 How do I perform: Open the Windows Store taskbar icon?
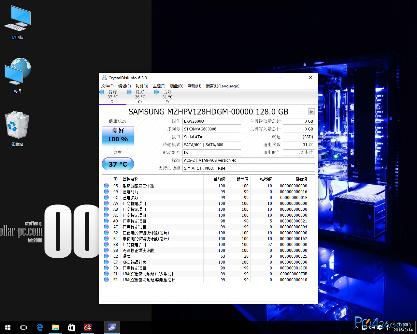72,327
